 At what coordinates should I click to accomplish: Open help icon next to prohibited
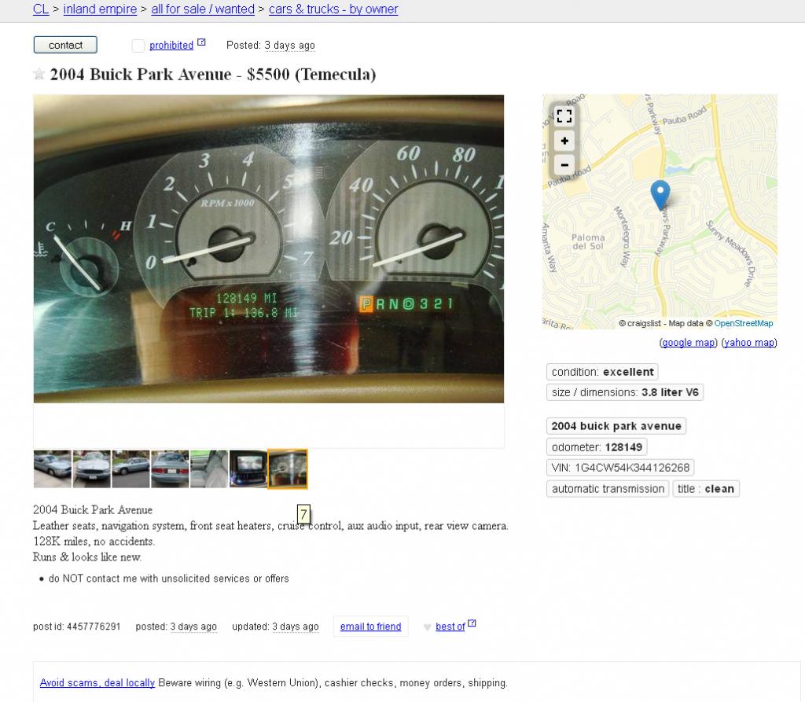pos(201,42)
